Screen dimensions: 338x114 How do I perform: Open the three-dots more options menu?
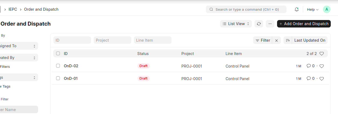[270, 24]
